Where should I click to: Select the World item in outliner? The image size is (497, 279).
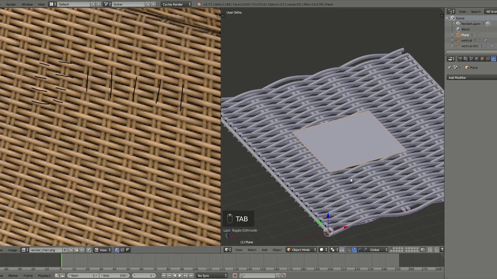point(465,29)
